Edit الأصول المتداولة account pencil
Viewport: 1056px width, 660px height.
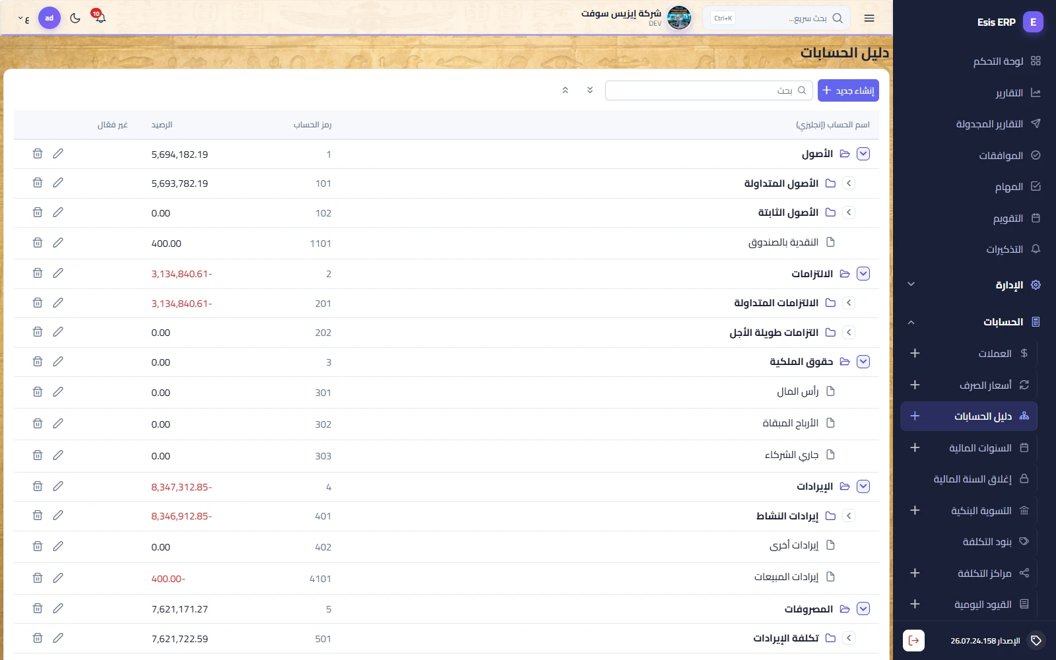point(58,183)
